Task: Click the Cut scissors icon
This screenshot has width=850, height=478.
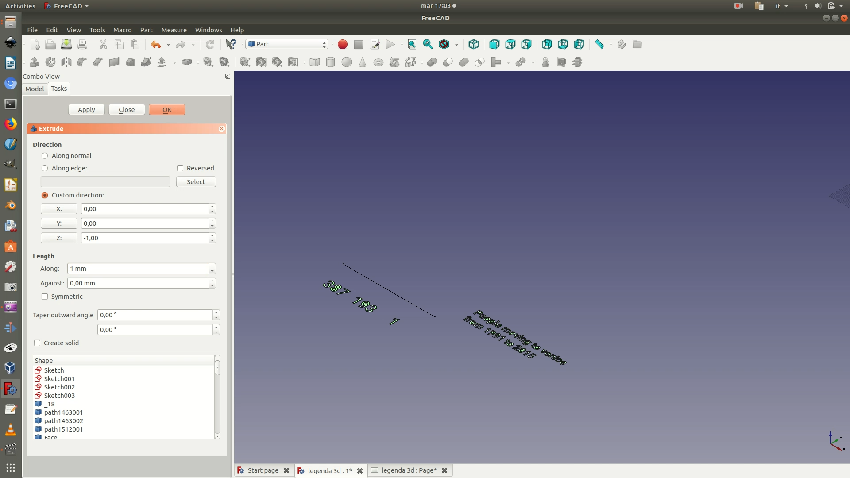Action: pos(103,44)
